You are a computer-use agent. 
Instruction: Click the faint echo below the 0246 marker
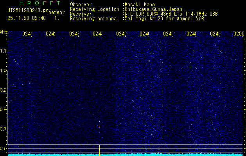click(x=145, y=126)
